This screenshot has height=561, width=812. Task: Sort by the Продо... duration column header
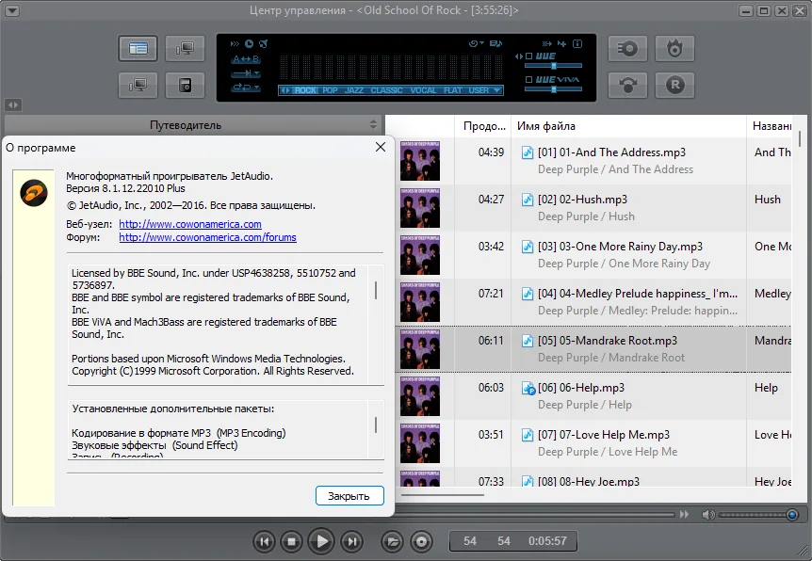[x=483, y=126]
